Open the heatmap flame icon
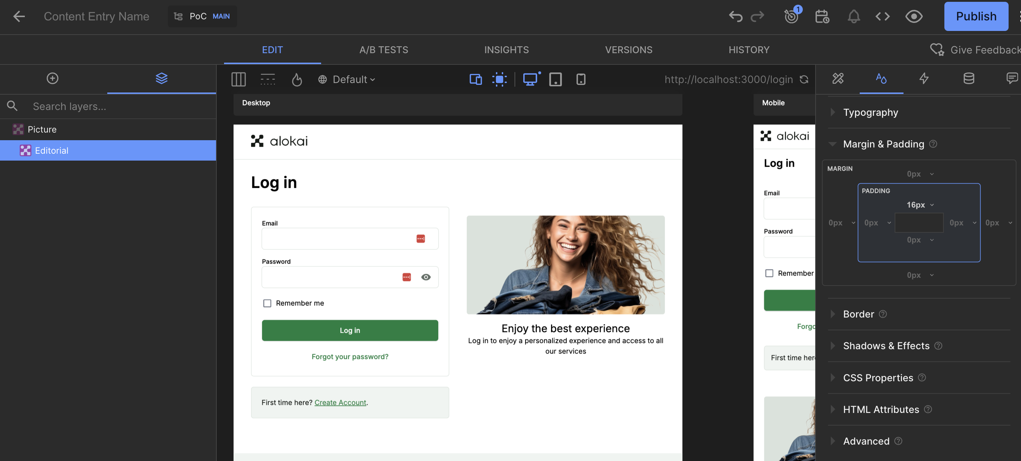Screen dimensions: 1021x461 [x=297, y=79]
